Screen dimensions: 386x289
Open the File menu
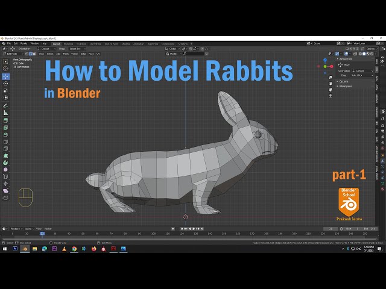tap(9, 43)
